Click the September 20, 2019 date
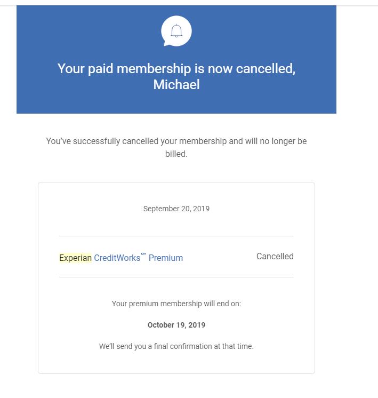The height and width of the screenshot is (398, 378). pyautogui.click(x=176, y=209)
